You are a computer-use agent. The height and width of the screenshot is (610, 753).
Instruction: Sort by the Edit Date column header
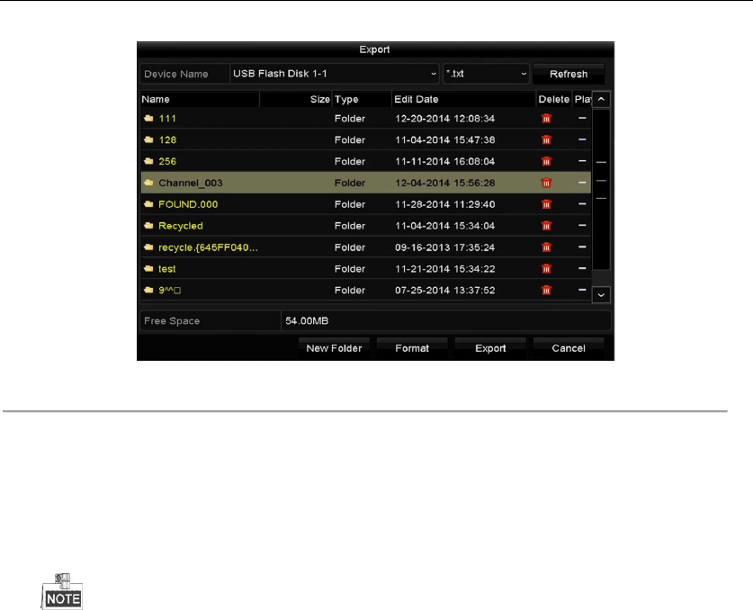464,100
